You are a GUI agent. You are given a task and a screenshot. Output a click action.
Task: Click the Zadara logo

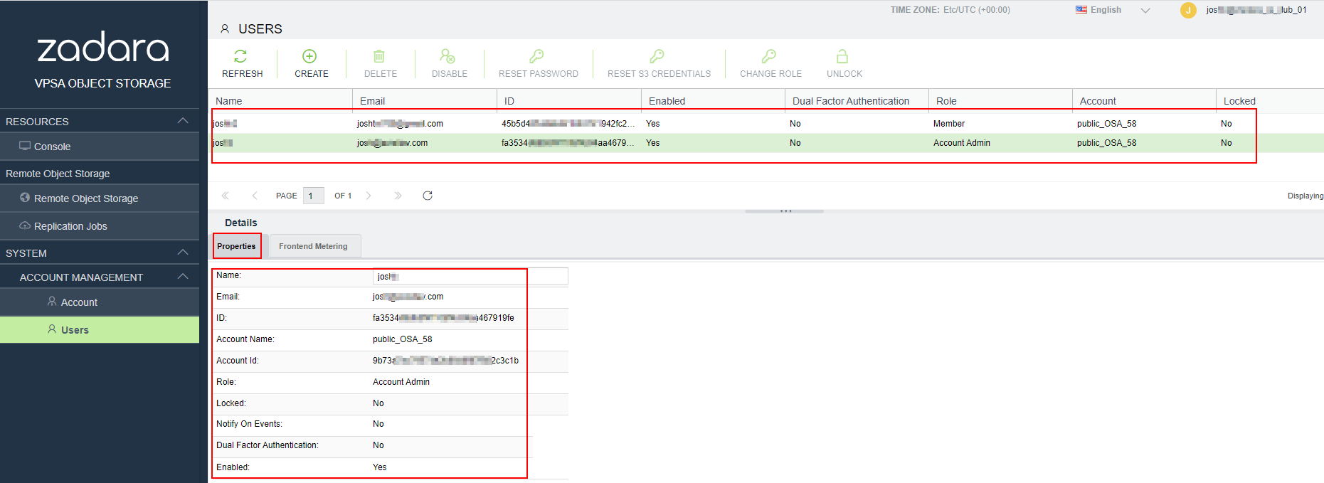point(103,48)
